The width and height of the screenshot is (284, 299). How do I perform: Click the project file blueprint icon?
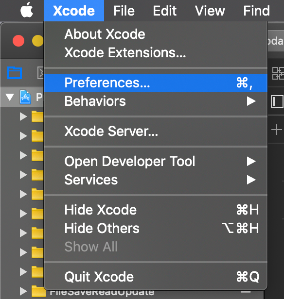point(25,97)
